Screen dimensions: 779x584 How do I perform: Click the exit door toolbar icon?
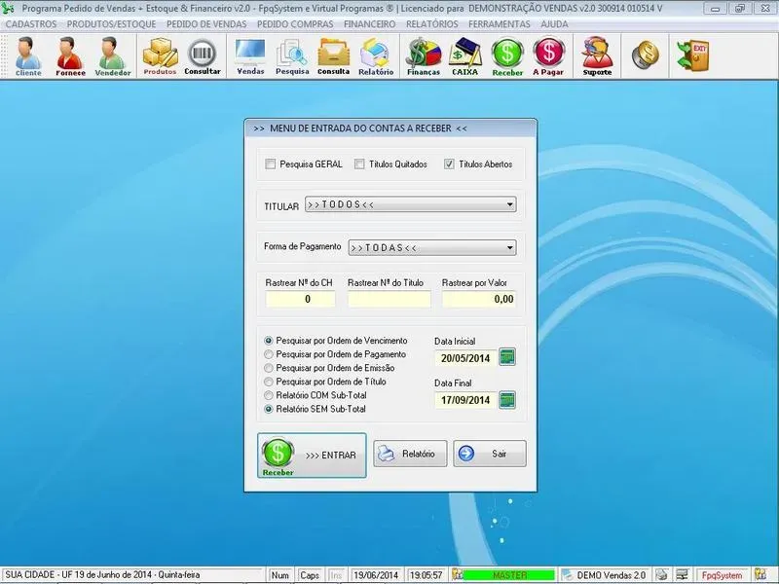point(695,55)
